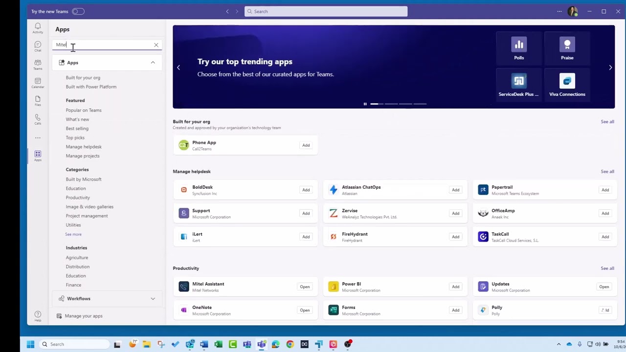Add the Atlassian ChatOps app
626x352 pixels.
[455, 190]
